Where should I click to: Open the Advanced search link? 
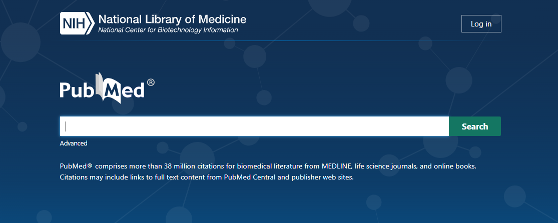tap(73, 143)
